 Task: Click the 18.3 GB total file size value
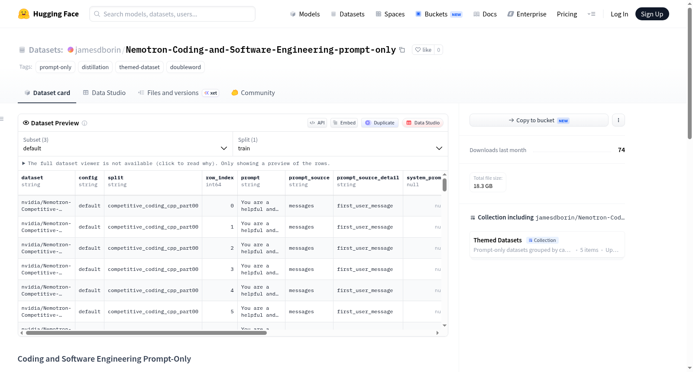[483, 186]
